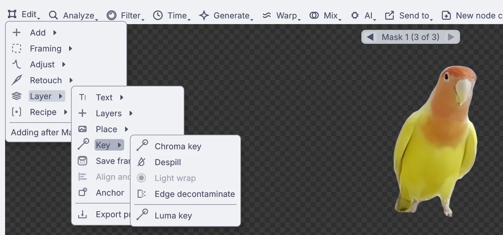
Task: Go to next mask with right arrow
Action: pyautogui.click(x=451, y=37)
